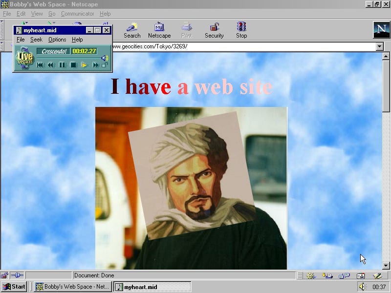Image resolution: width=391 pixels, height=293 pixels.
Task: Click the Crescendo track position slider
Action: pos(68,58)
